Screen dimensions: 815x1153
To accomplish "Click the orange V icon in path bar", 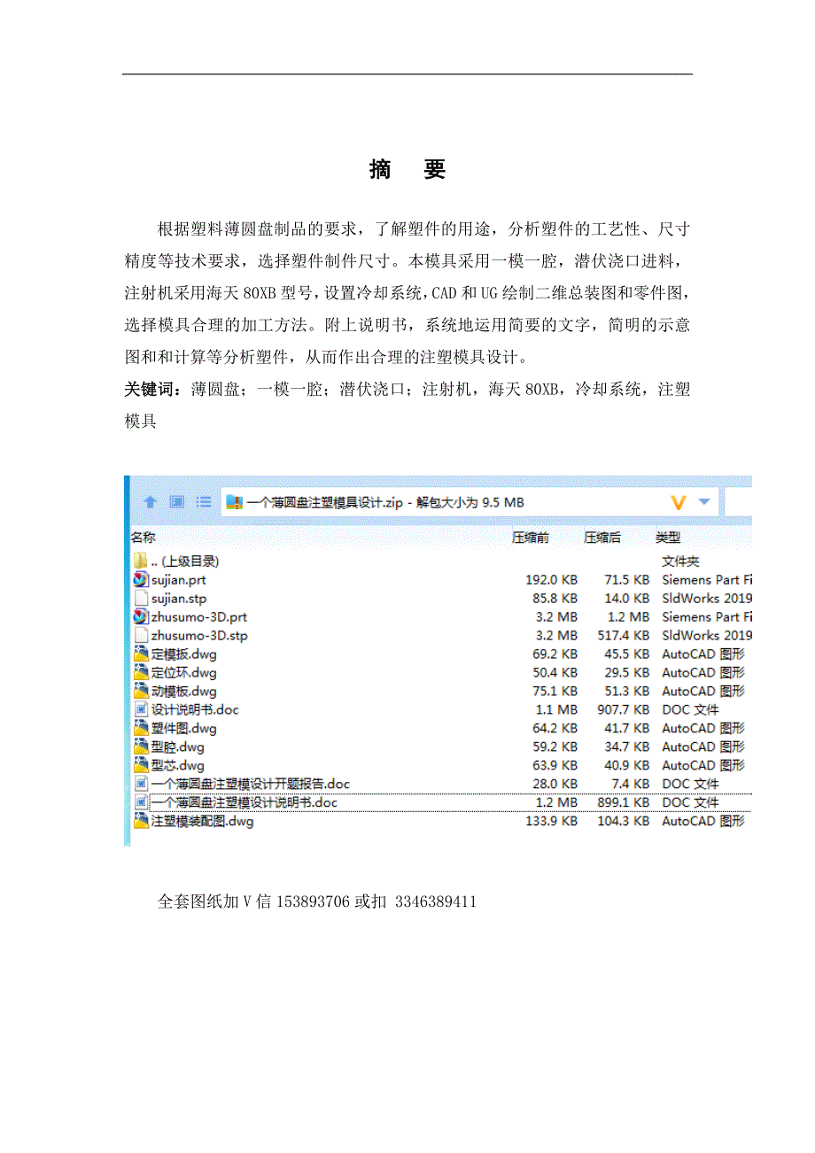I will 679,502.
